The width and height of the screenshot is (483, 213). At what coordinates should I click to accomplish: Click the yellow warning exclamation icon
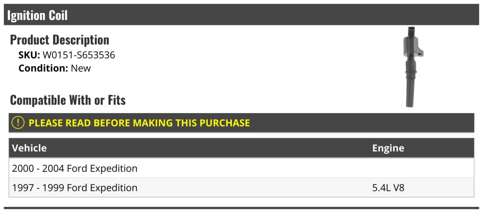click(18, 123)
